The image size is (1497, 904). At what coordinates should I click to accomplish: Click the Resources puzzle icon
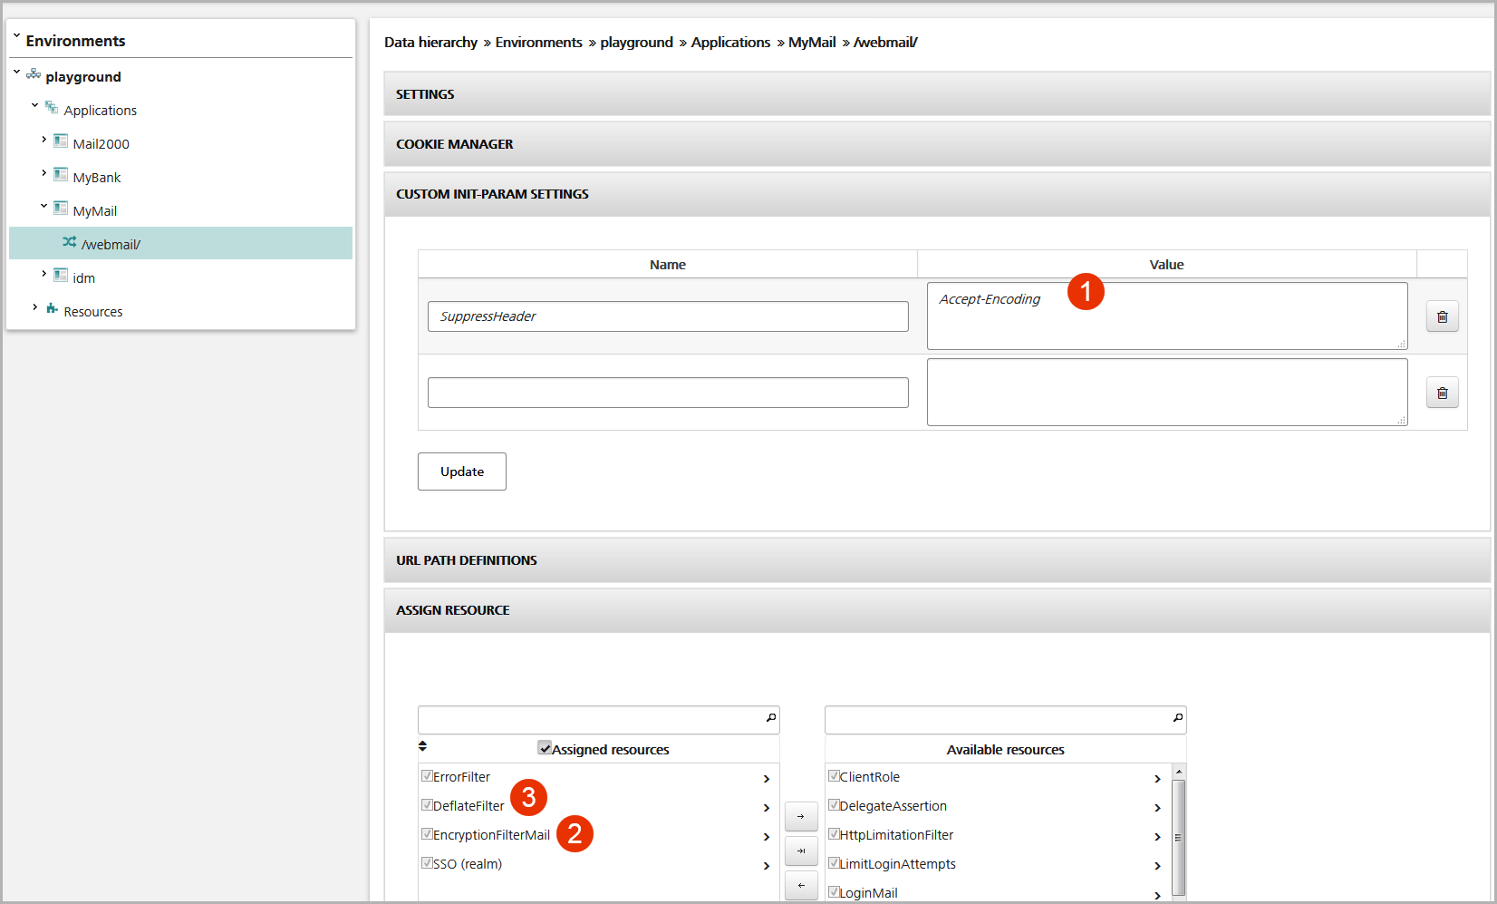[52, 309]
